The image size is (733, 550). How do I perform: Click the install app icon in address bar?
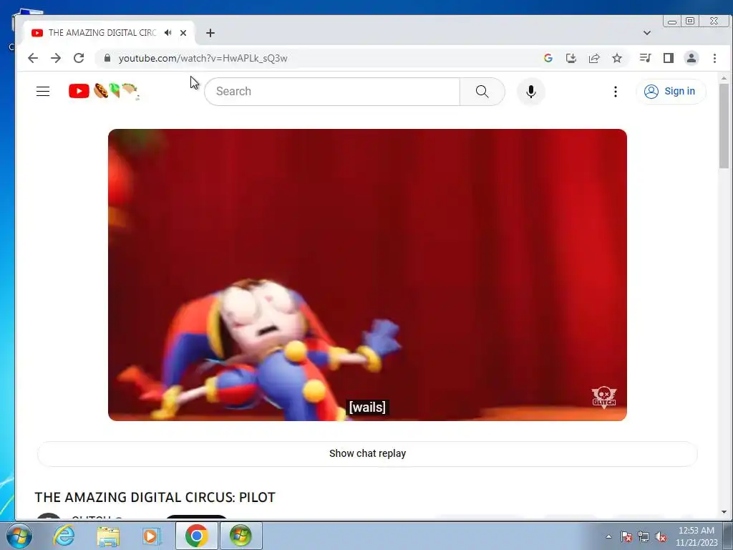[x=571, y=58]
